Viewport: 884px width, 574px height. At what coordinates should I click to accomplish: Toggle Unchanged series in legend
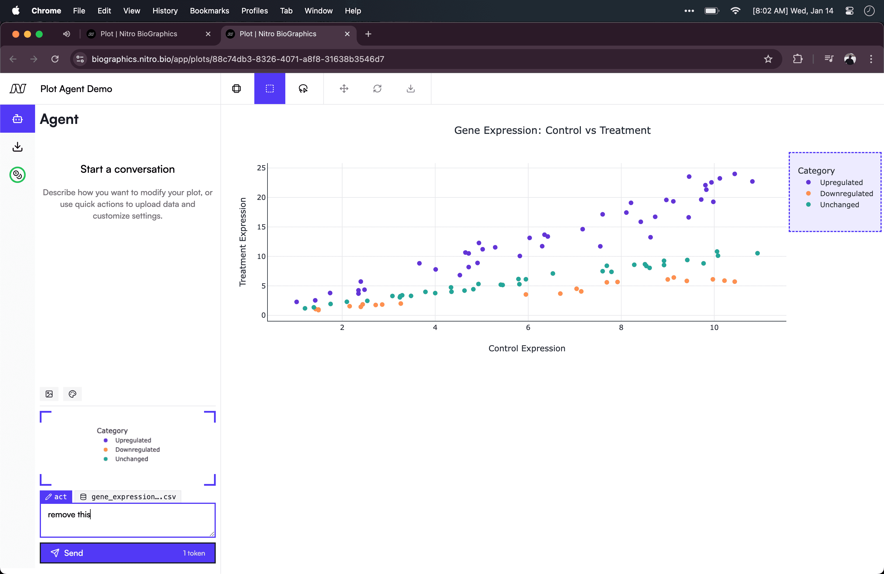coord(839,205)
